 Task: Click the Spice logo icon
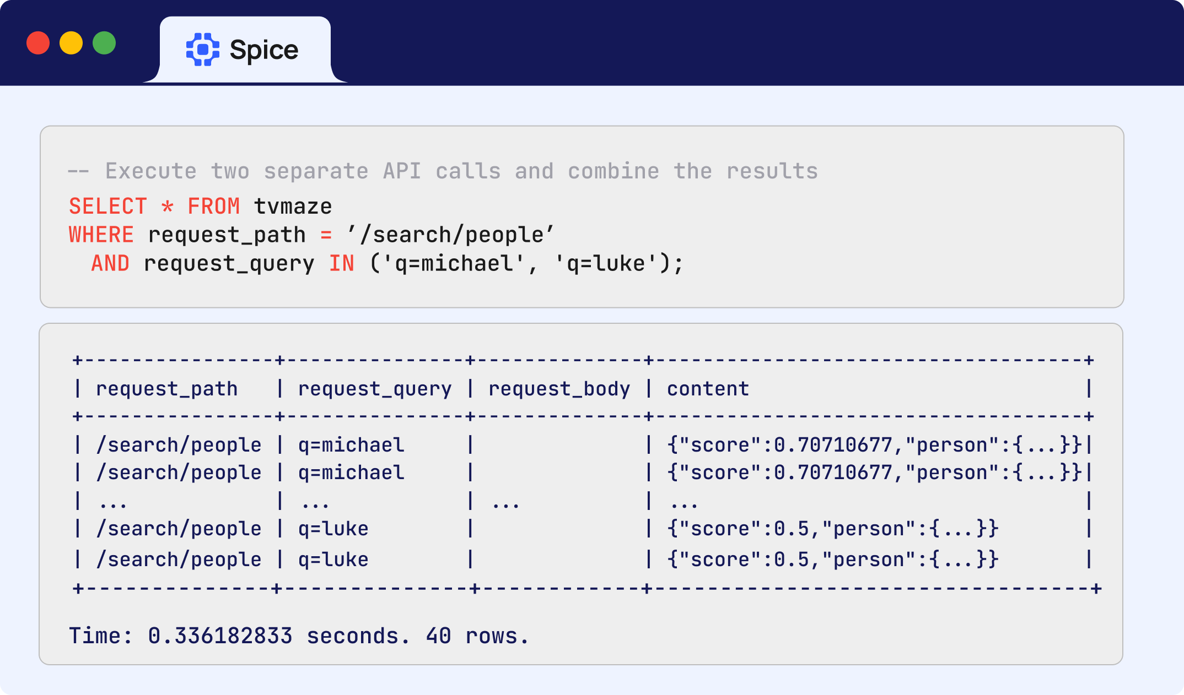pyautogui.click(x=202, y=50)
